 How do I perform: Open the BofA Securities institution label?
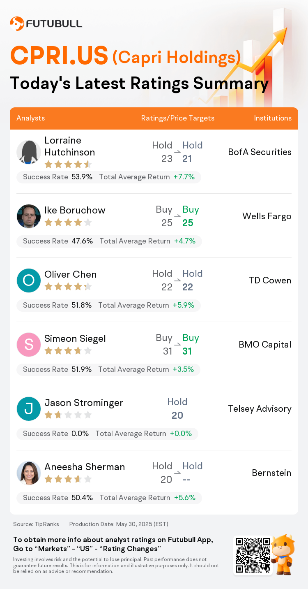coord(260,152)
